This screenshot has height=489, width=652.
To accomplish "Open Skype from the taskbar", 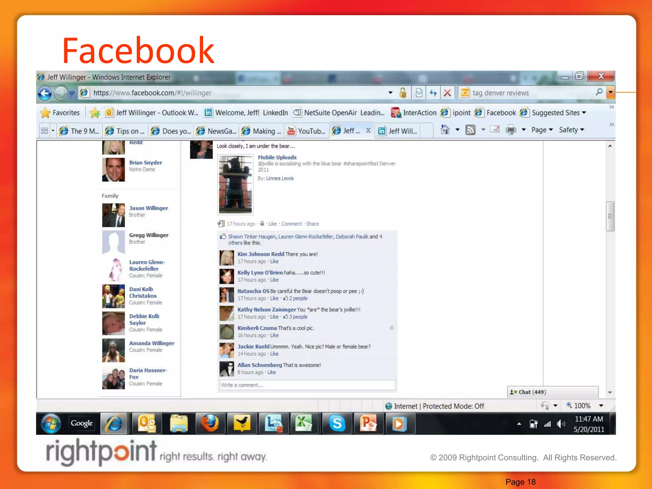I will [337, 424].
